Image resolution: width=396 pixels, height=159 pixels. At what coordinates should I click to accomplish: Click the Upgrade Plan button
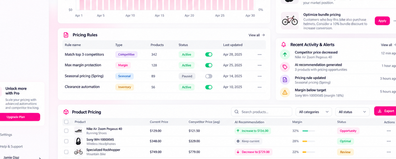[20, 117]
